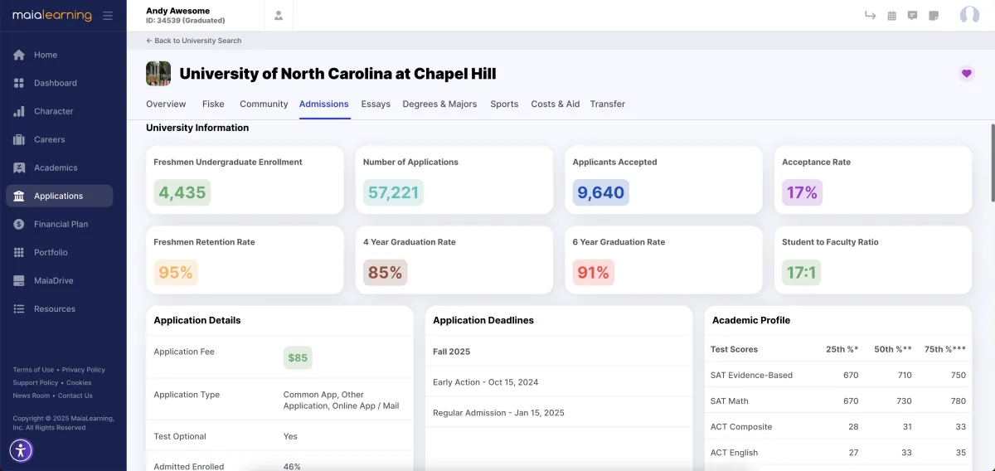995x471 pixels.
Task: Open the Sports tab
Action: tap(504, 104)
